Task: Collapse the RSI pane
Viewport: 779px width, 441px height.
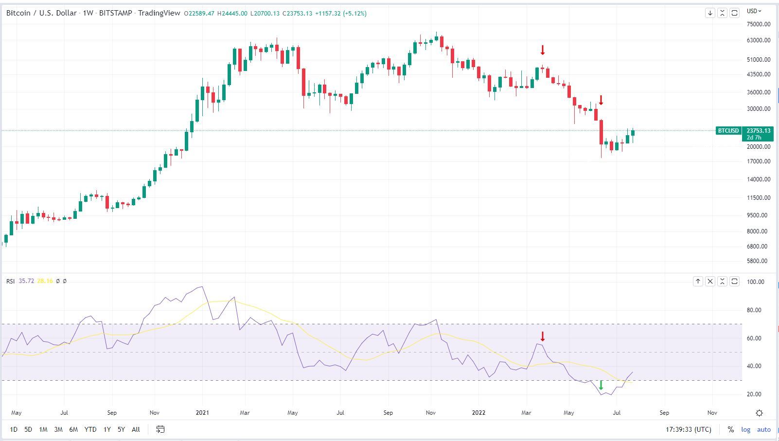Action: tap(723, 281)
